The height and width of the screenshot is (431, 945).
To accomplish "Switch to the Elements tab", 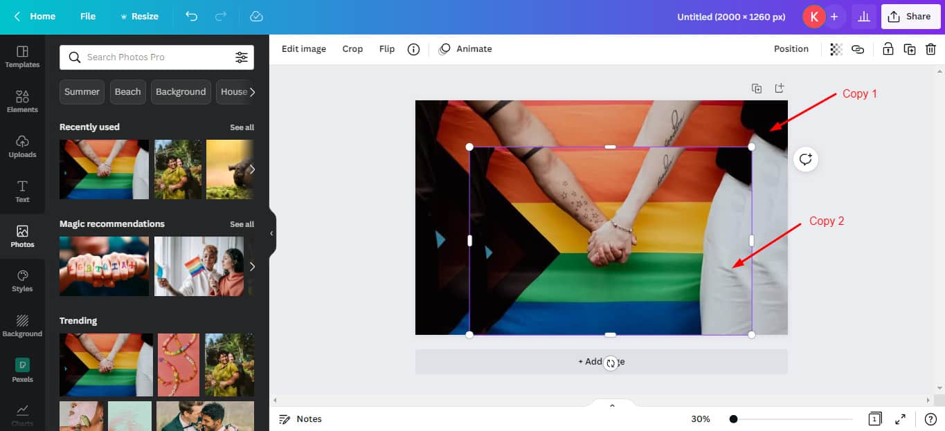I will (x=22, y=101).
